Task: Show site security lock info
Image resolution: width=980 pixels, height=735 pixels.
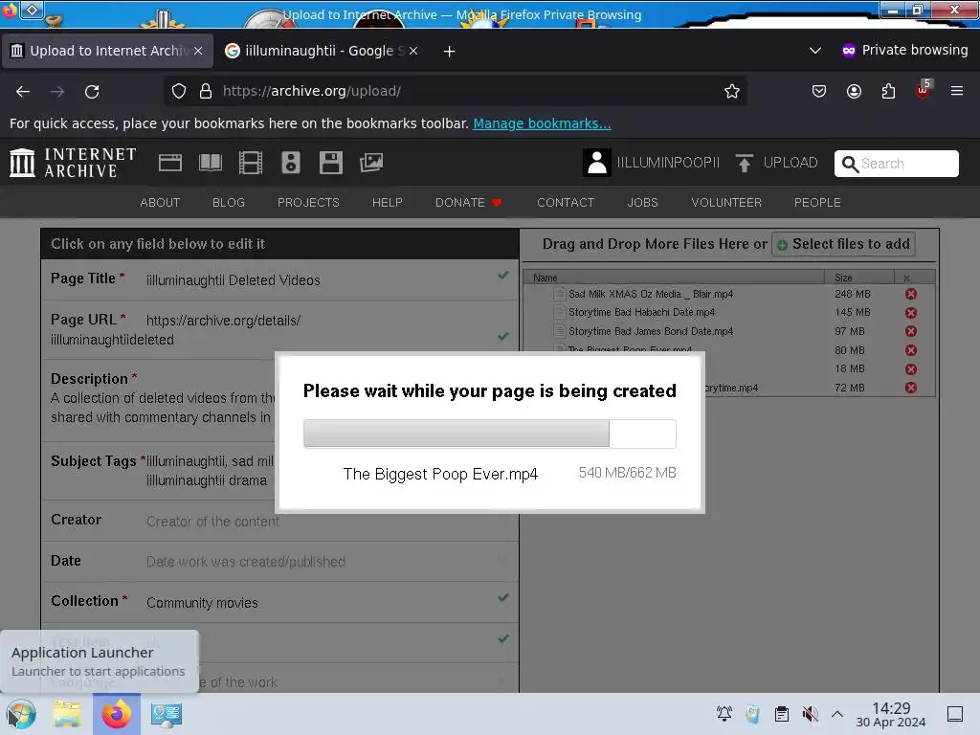Action: [206, 91]
